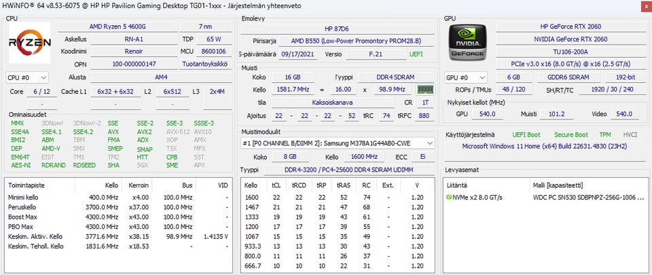
Task: Click the DDR4-3200 / PC4-25600 type field
Action: click(349, 170)
